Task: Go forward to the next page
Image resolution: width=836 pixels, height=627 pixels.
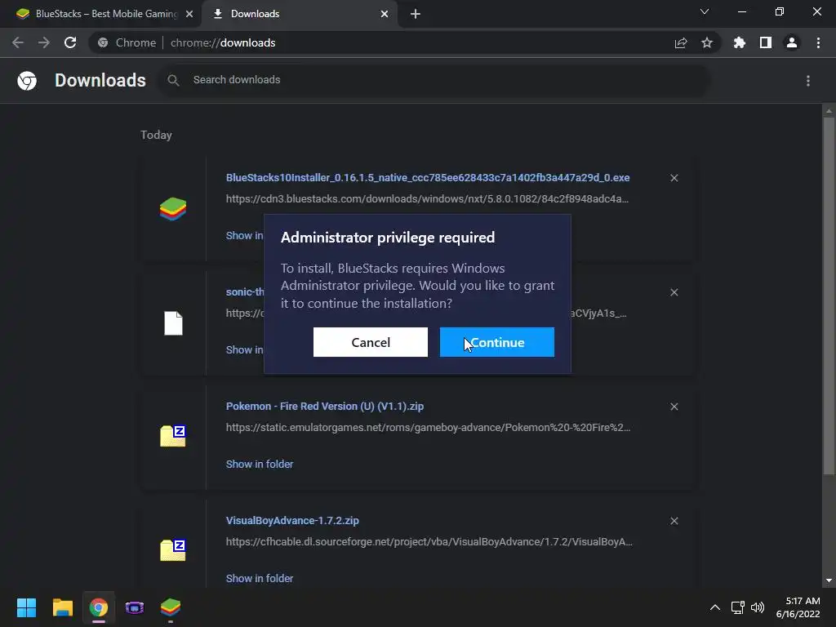Action: tap(44, 42)
